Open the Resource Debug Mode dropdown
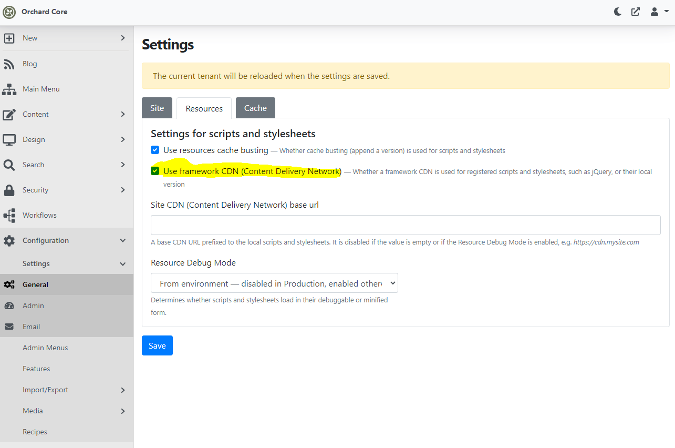The image size is (675, 448). (x=274, y=283)
